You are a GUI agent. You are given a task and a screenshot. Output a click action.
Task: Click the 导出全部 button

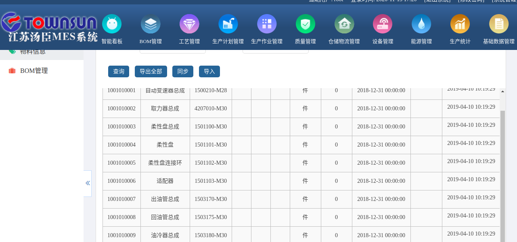tap(151, 71)
